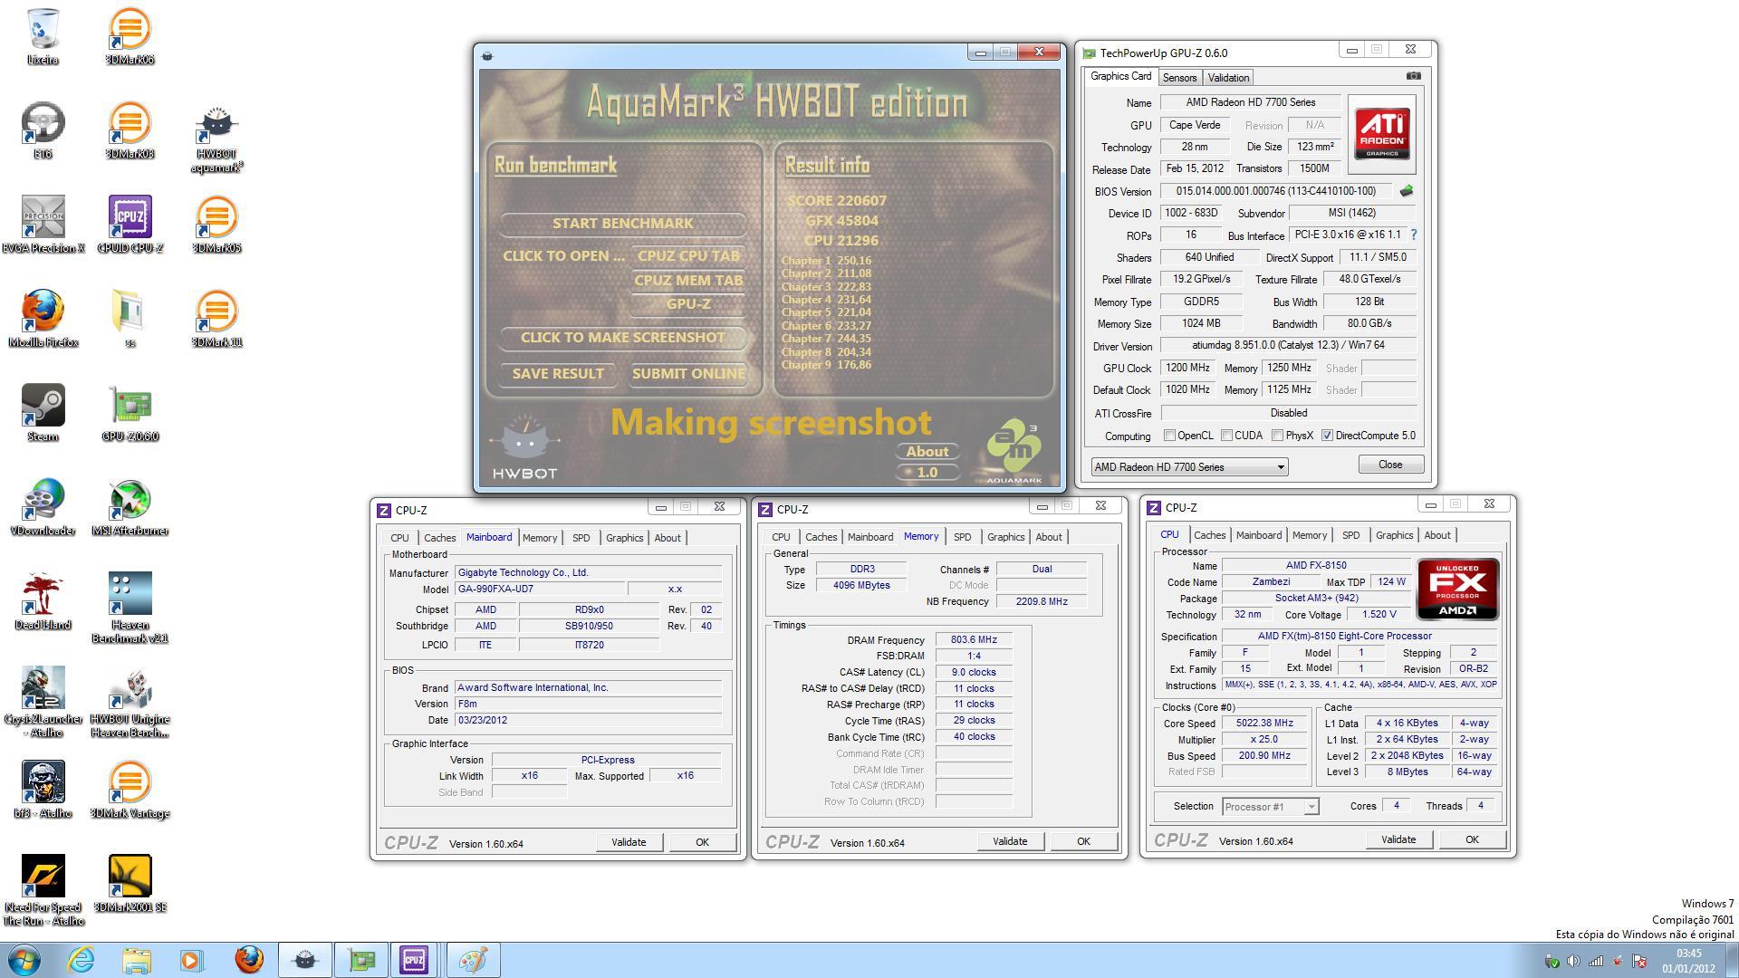Launch the 3DMark2001 SE desktop shortcut
The height and width of the screenshot is (978, 1739).
[x=130, y=885]
